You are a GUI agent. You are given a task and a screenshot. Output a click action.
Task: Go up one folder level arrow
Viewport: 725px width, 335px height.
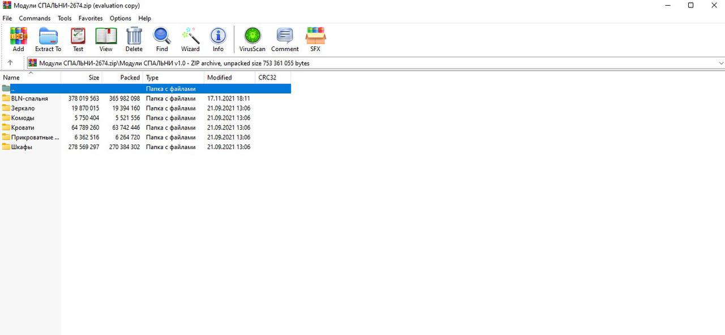10,63
